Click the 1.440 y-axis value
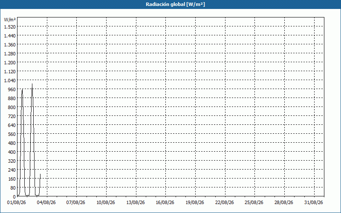The height and width of the screenshot is (213, 341). tap(10, 36)
